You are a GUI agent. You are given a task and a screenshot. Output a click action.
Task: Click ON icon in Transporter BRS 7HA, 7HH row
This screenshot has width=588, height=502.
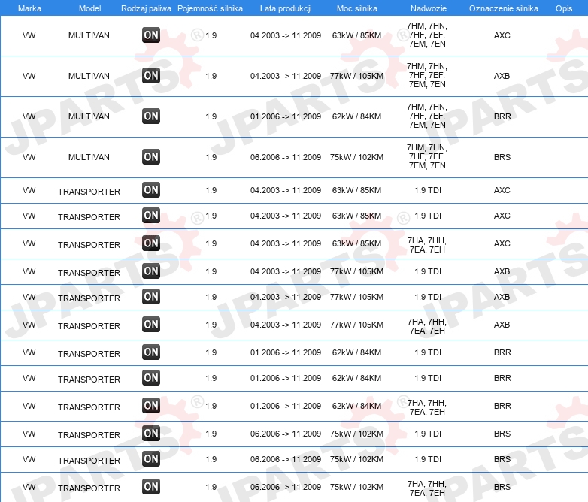[151, 487]
